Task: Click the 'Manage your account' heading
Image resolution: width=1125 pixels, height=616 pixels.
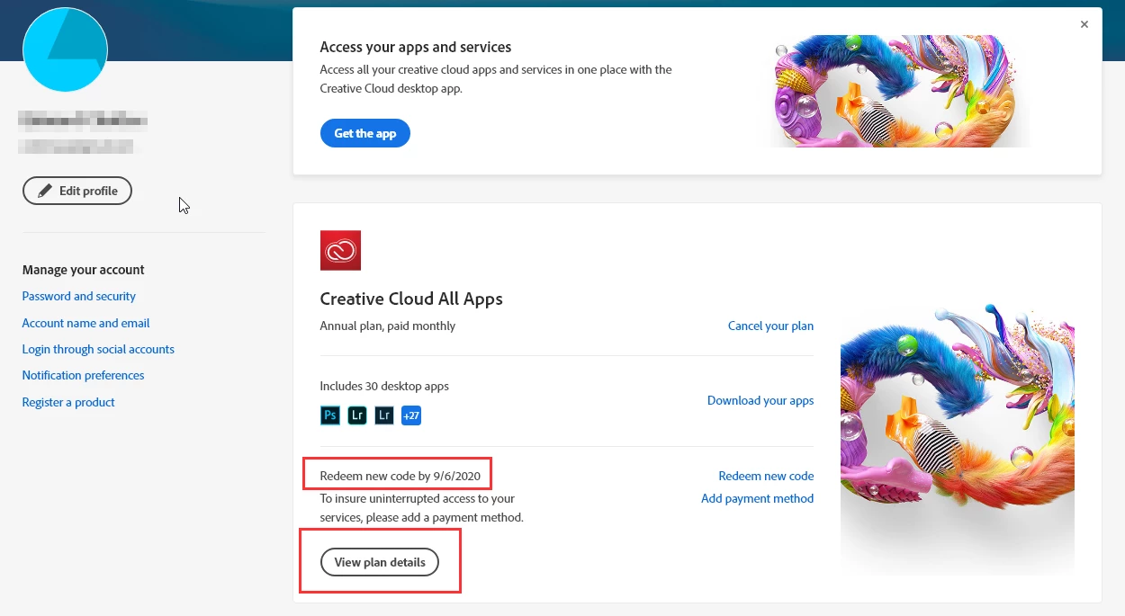Action: (x=84, y=270)
